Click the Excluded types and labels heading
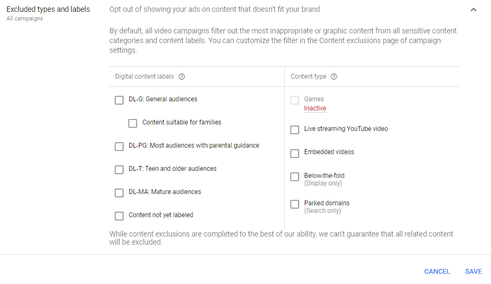491x284 pixels. (x=48, y=9)
